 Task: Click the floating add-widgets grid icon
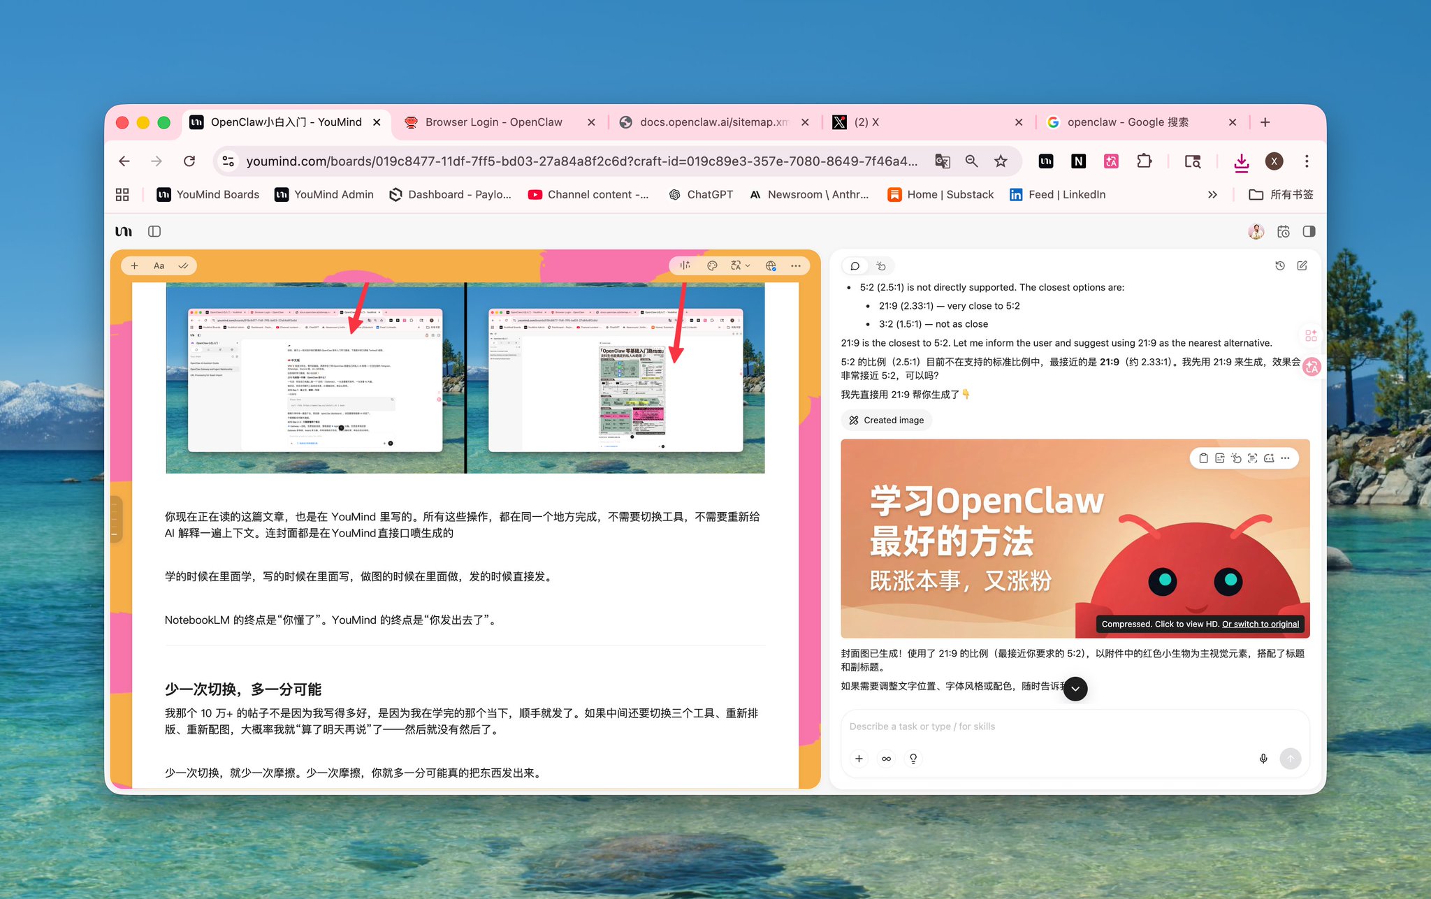coord(1311,336)
